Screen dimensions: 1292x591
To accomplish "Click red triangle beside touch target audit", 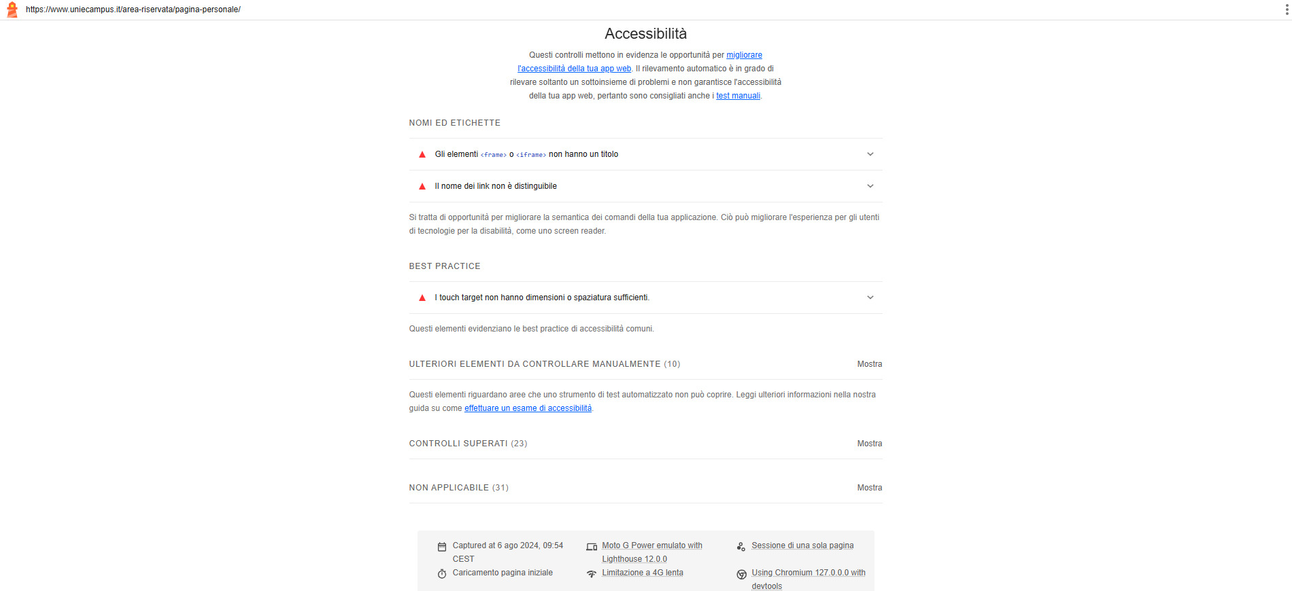I will [422, 298].
